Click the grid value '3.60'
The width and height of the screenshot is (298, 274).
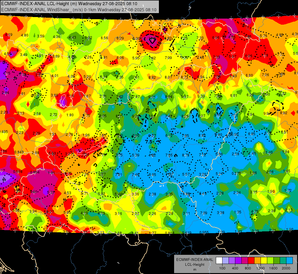point(54,95)
